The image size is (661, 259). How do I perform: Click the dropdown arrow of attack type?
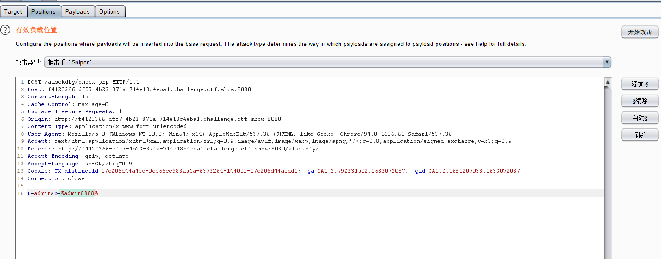607,62
